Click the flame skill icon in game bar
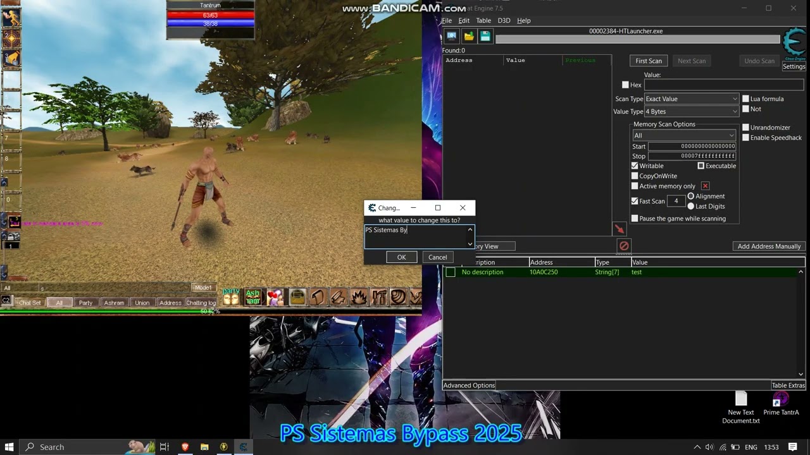The image size is (810, 455). tap(359, 296)
